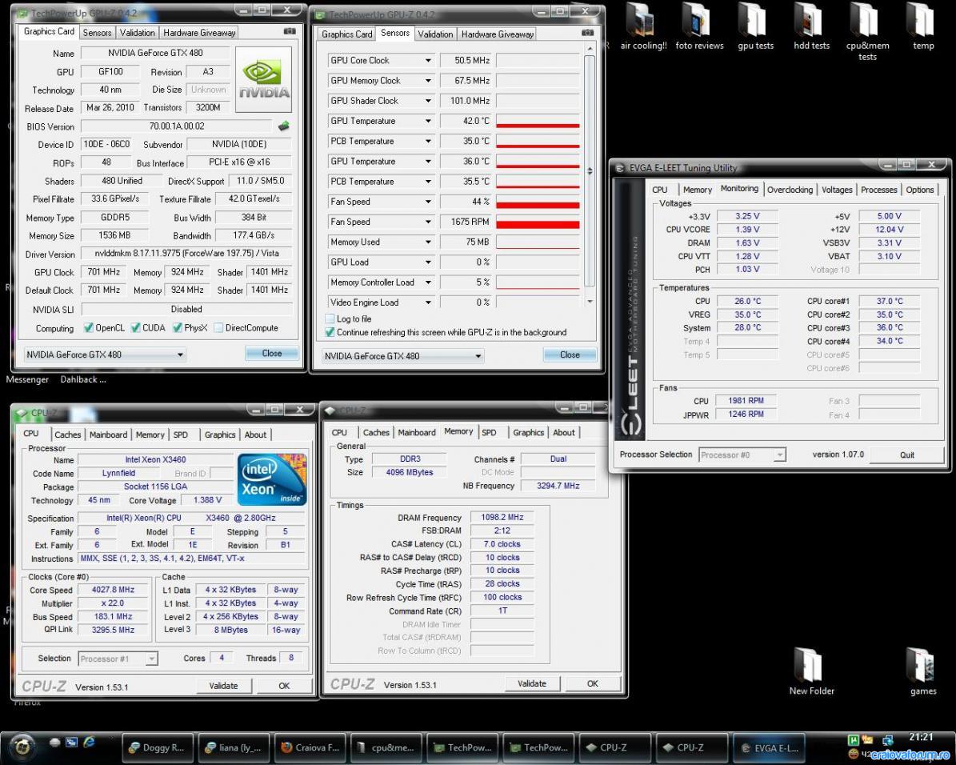Image resolution: width=956 pixels, height=765 pixels.
Task: Switch to 'cpu&me...' taskbar folder item
Action: (386, 747)
